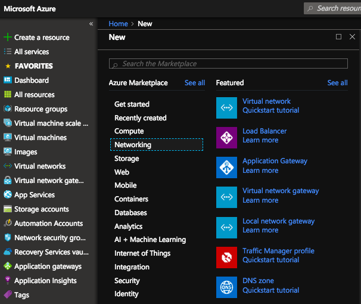
Task: Click the Virtual machine scale sets icon
Action: pyautogui.click(x=8, y=123)
